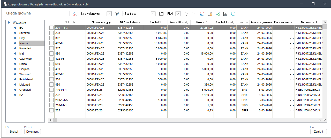Viewport: 331px width, 138px height.
Task: Select the Kwiecień period in the tree
Action: (25, 48)
